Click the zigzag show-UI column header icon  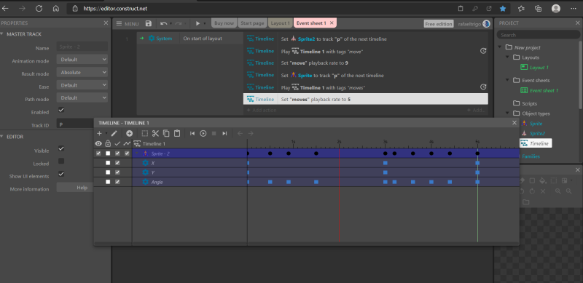pyautogui.click(x=127, y=143)
